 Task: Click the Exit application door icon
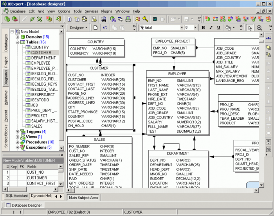[x=58, y=19]
